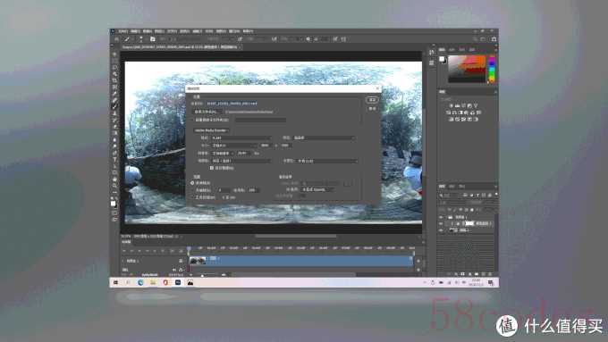Select the Crop tool in the left toolbar
The width and height of the screenshot is (608, 342).
(114, 80)
